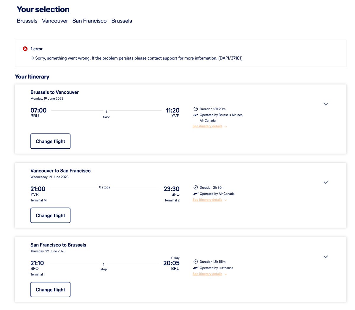This screenshot has width=355, height=310.
Task: Click the "Terminal I" label
Action: tap(38, 275)
